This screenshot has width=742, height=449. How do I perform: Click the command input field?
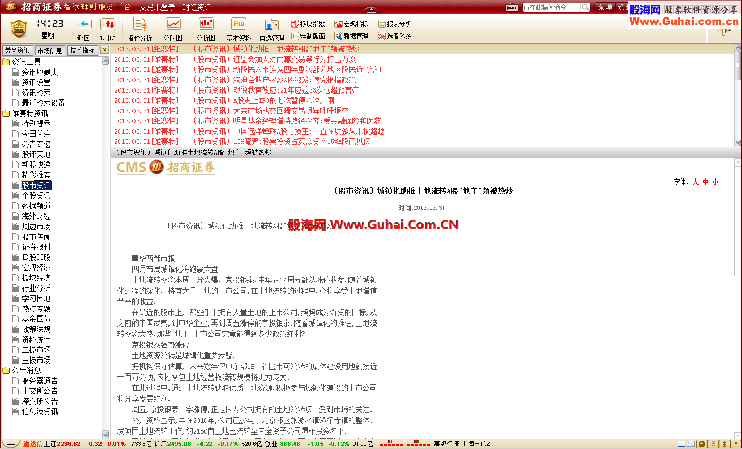point(551,7)
